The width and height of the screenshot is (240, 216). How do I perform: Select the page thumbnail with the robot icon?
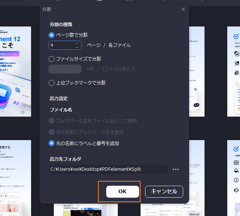tap(197, 71)
